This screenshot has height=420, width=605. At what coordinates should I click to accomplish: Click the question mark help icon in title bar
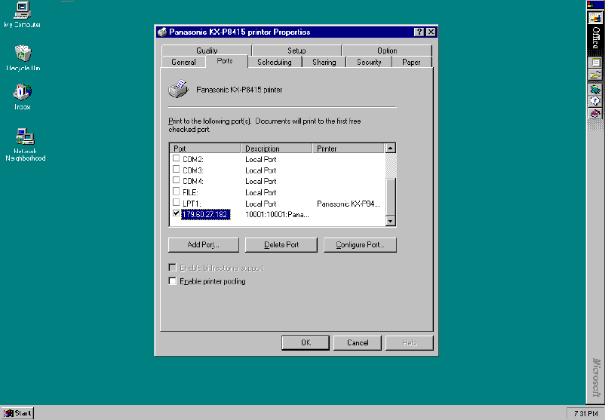(x=419, y=32)
